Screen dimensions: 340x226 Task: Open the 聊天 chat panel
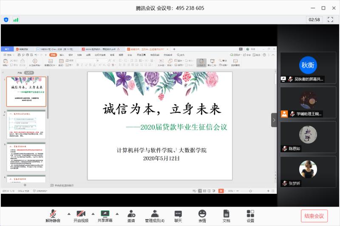tap(178, 215)
